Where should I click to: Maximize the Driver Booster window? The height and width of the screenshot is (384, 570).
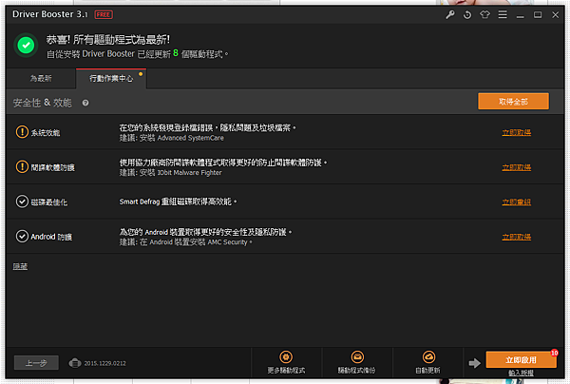click(538, 14)
